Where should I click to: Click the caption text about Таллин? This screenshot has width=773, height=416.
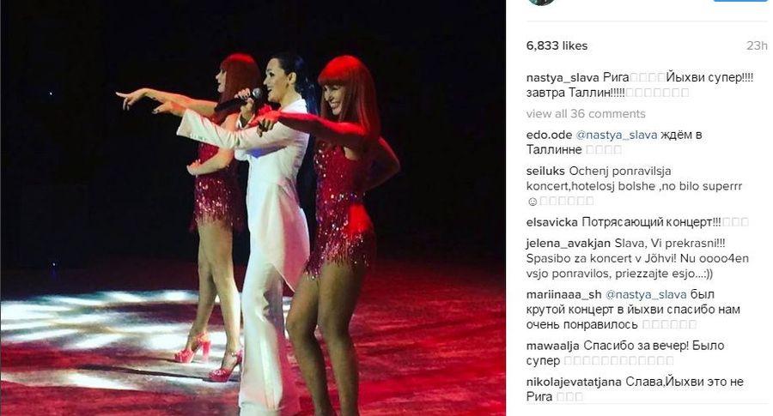pos(575,93)
